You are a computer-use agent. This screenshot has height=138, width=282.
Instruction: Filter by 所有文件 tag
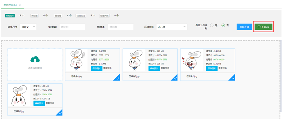10,15
